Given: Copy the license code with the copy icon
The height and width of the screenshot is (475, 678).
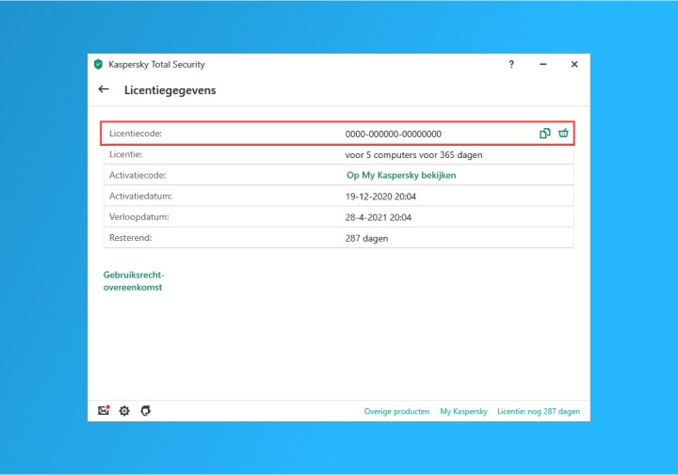Looking at the screenshot, I should [x=544, y=134].
